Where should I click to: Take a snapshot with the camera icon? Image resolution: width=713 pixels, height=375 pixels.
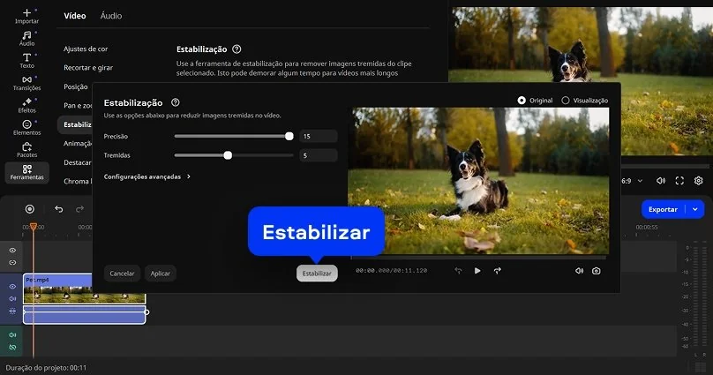597,271
